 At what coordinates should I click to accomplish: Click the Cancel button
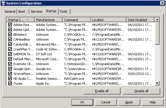coord(106,102)
